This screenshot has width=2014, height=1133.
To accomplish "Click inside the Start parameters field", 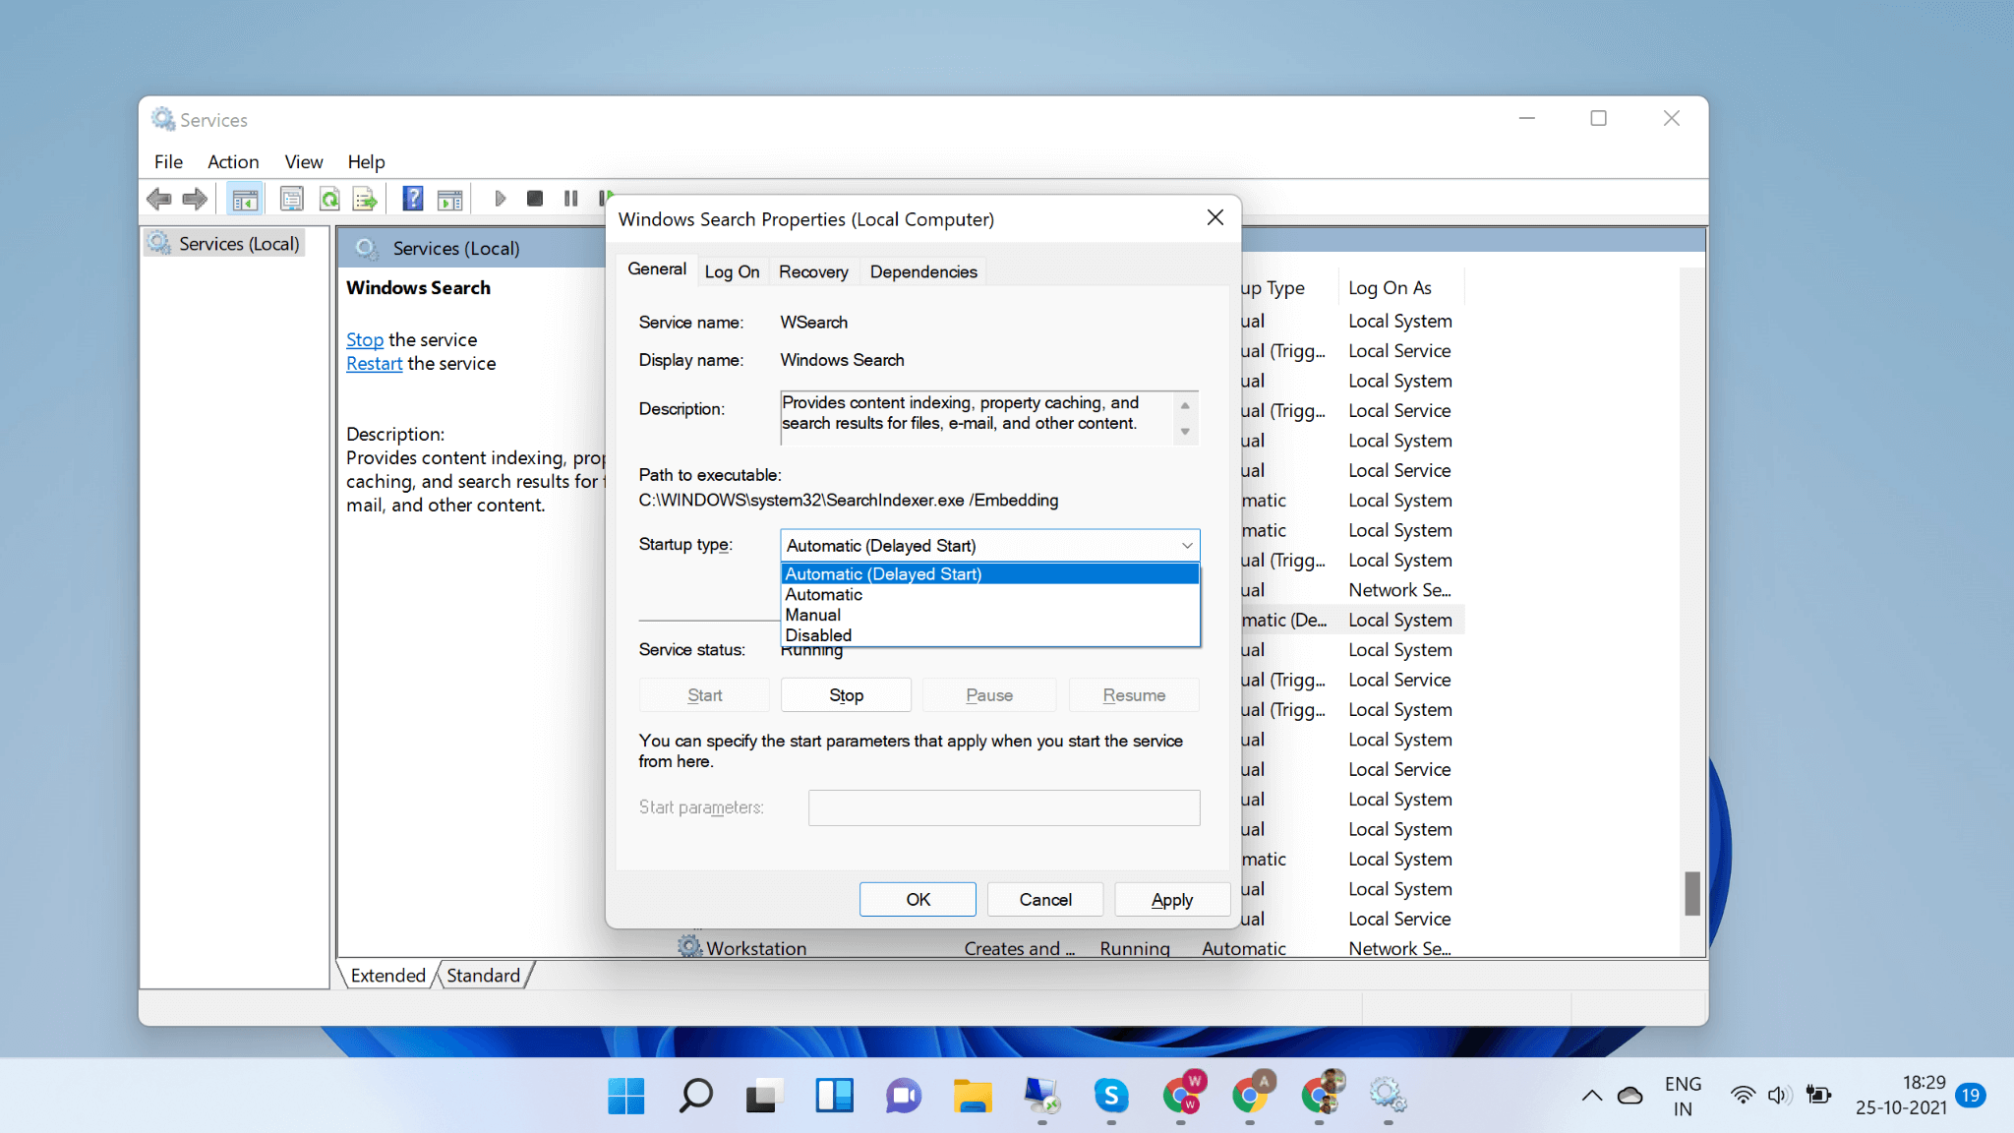I will point(1002,806).
